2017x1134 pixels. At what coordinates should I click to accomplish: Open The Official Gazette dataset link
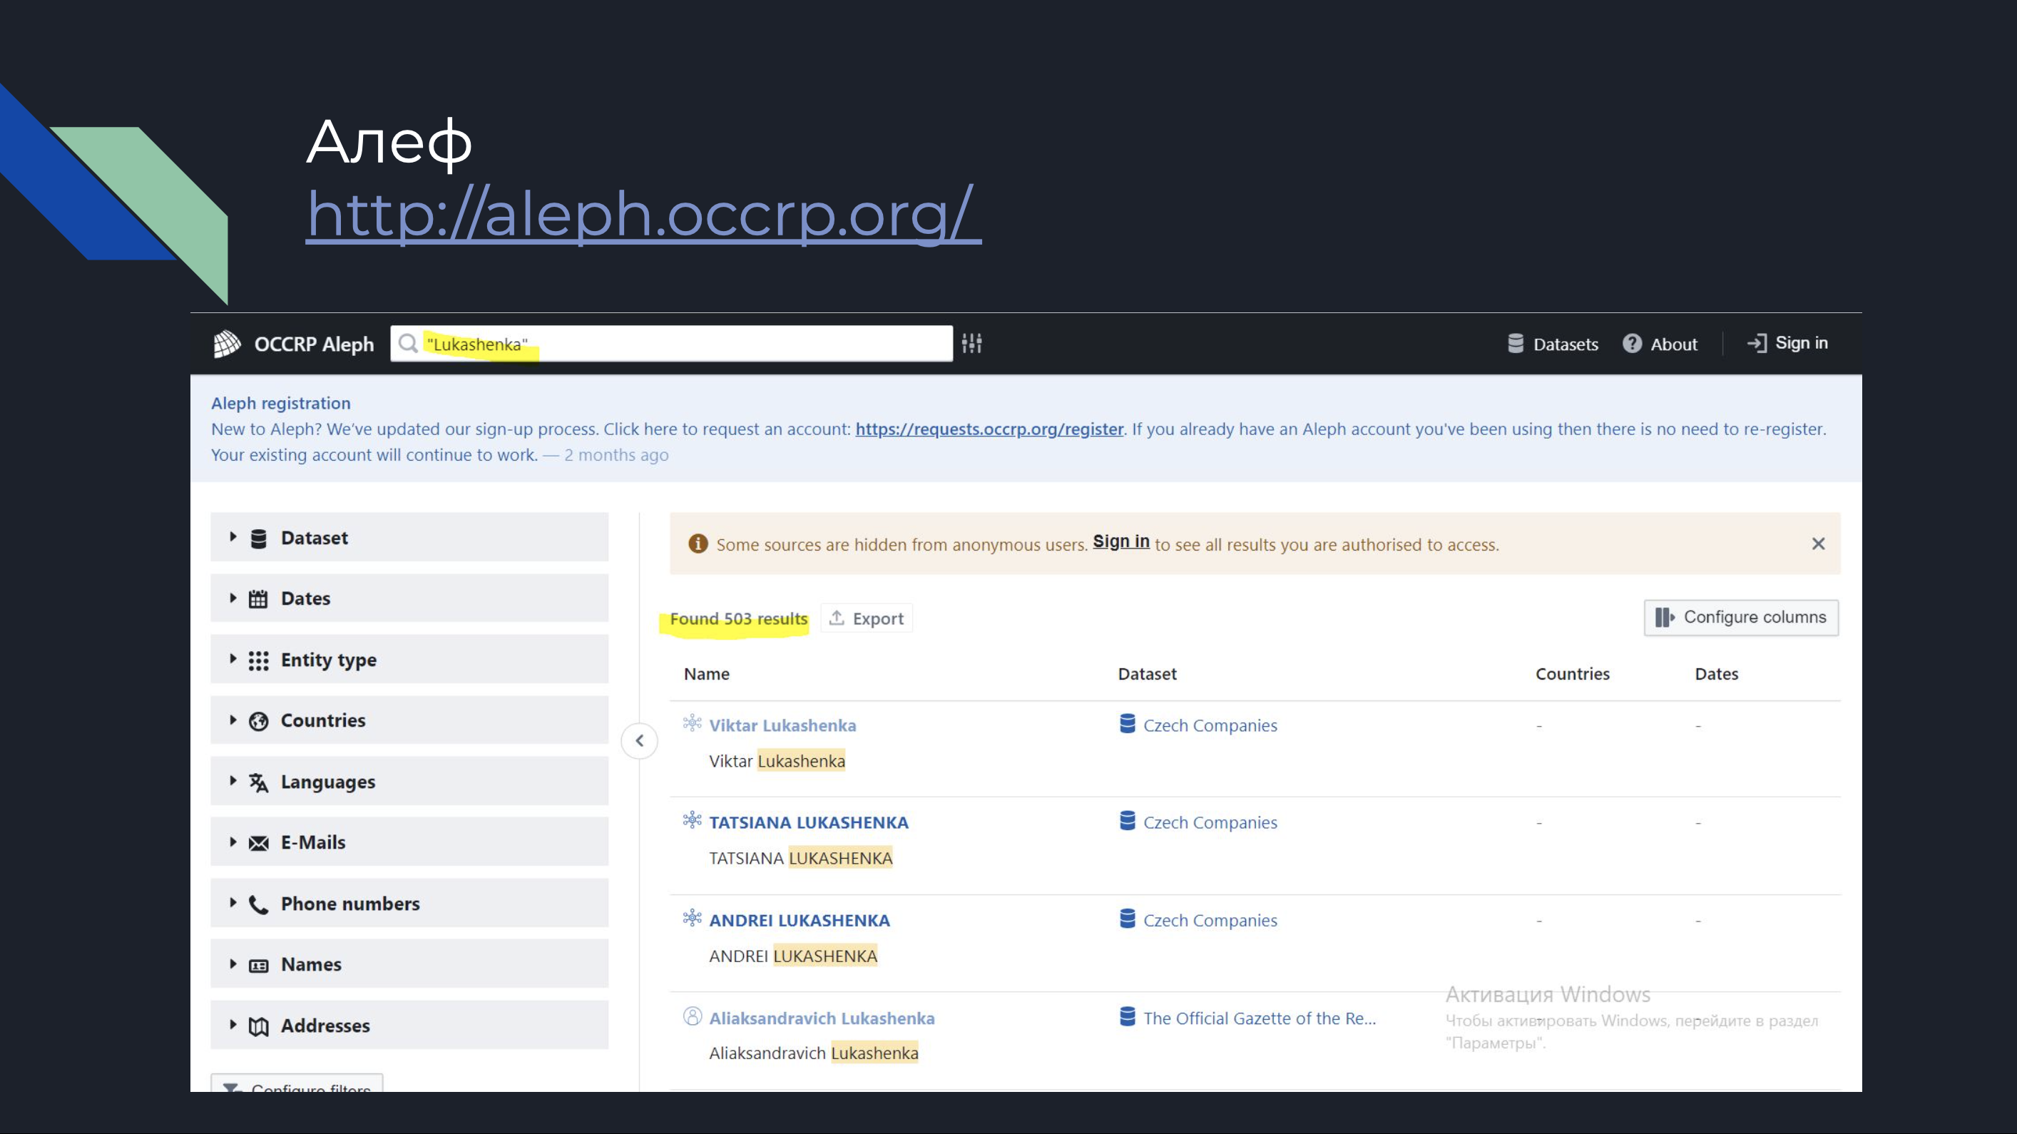click(1259, 1018)
